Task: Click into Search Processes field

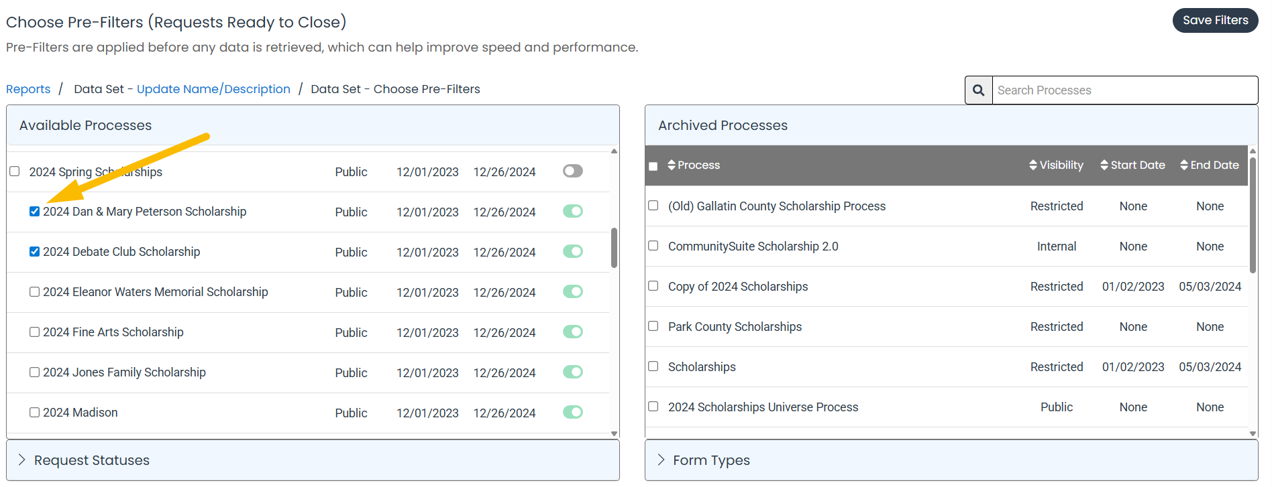Action: (x=1125, y=90)
